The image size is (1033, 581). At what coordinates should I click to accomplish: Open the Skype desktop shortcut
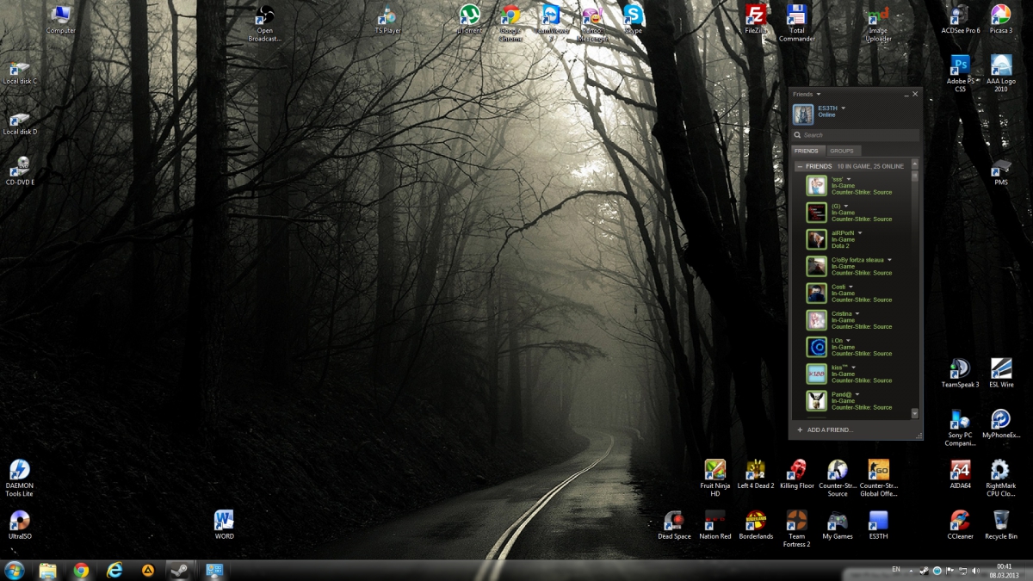click(x=633, y=16)
